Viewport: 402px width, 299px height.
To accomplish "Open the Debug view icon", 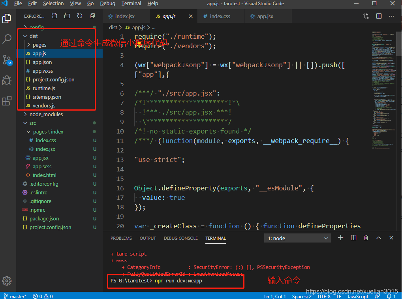I will pos(7,80).
